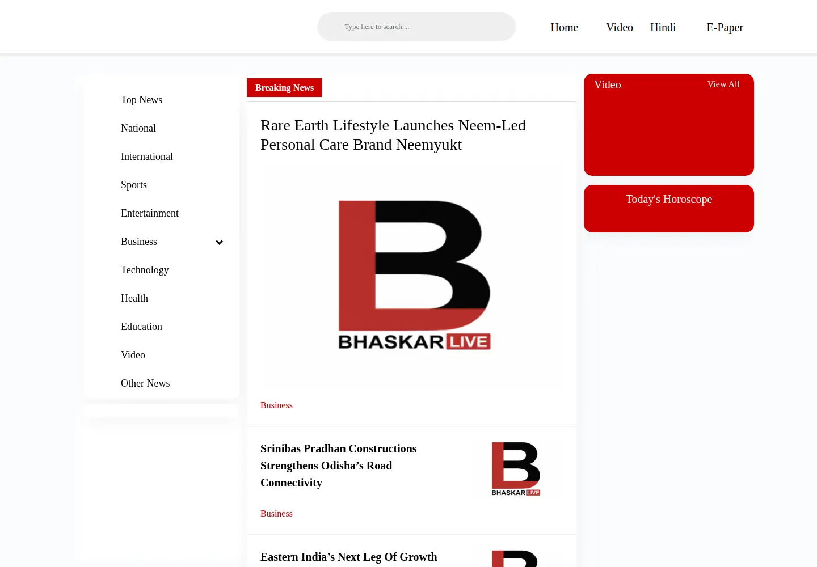Click the Breaking News label
Screen dimensions: 817x567
pos(284,87)
